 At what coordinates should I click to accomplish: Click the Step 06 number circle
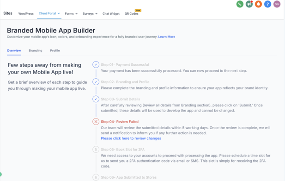(x=96, y=177)
